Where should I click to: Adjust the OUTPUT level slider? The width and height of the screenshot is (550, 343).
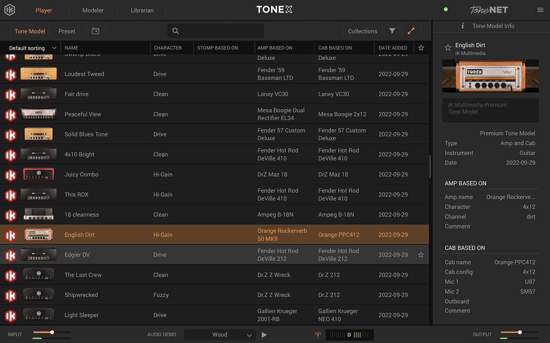tap(519, 333)
